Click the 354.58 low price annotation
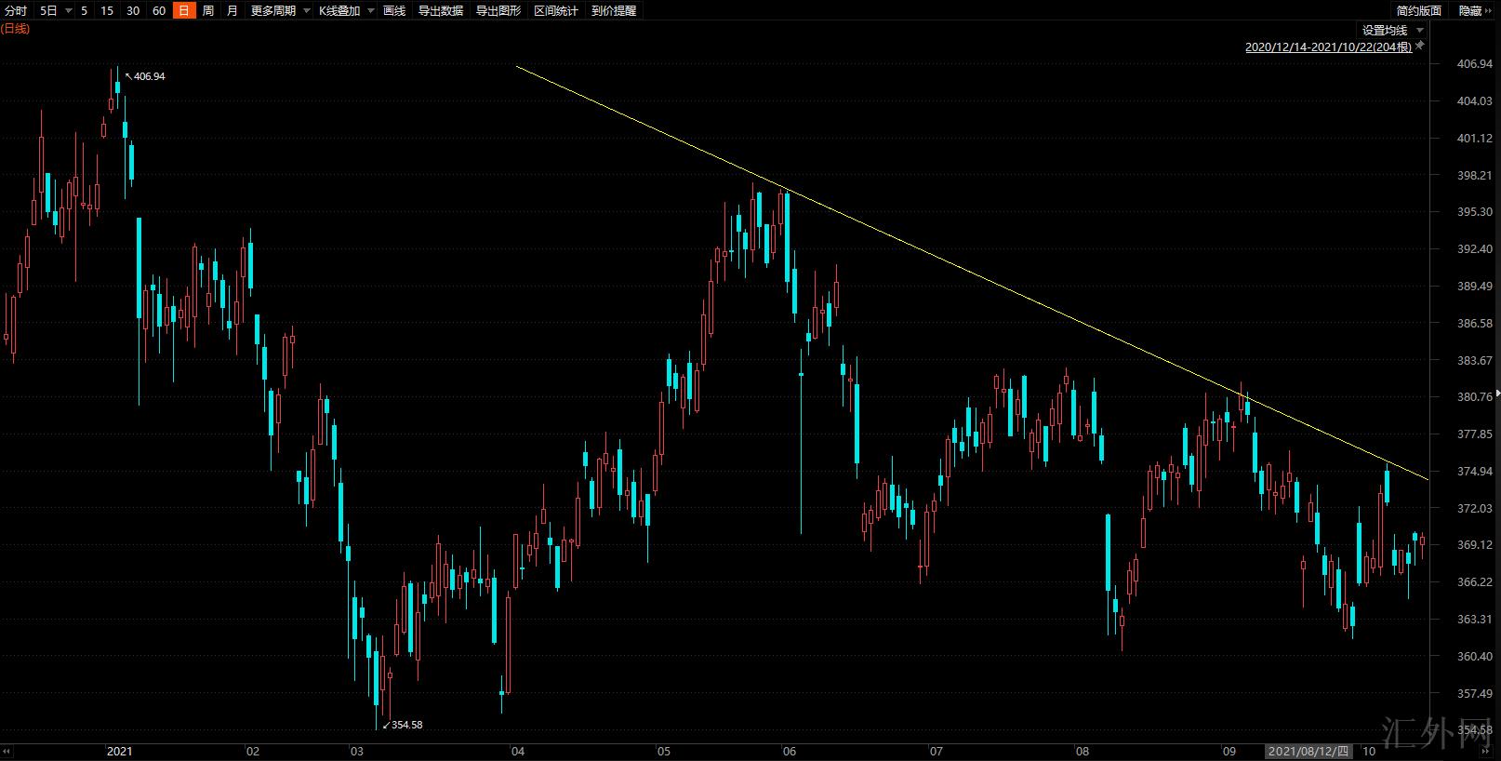The height and width of the screenshot is (761, 1501). point(406,725)
